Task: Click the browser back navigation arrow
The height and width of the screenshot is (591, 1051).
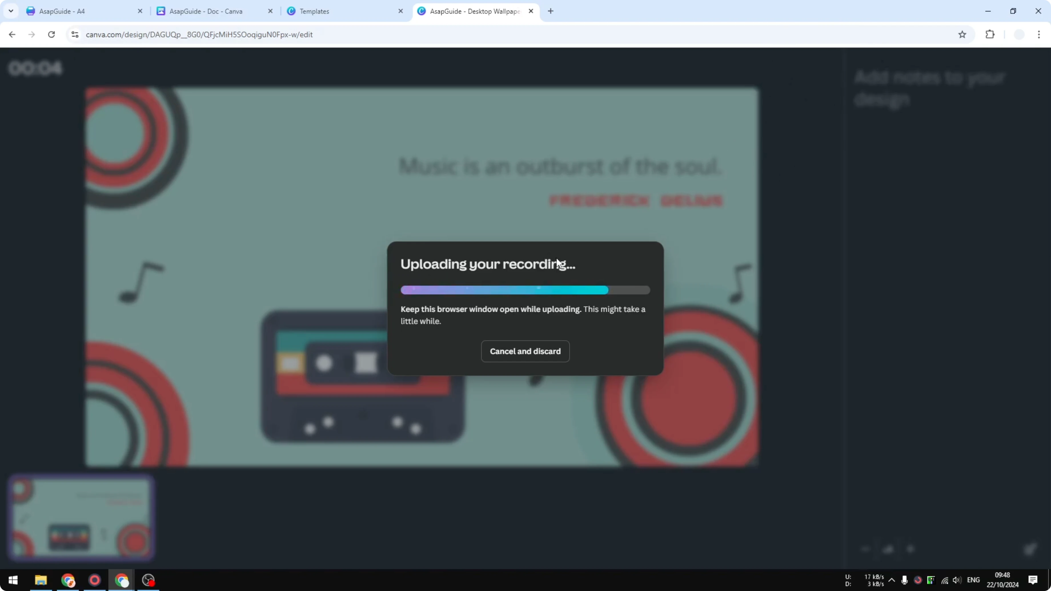Action: coord(12,35)
